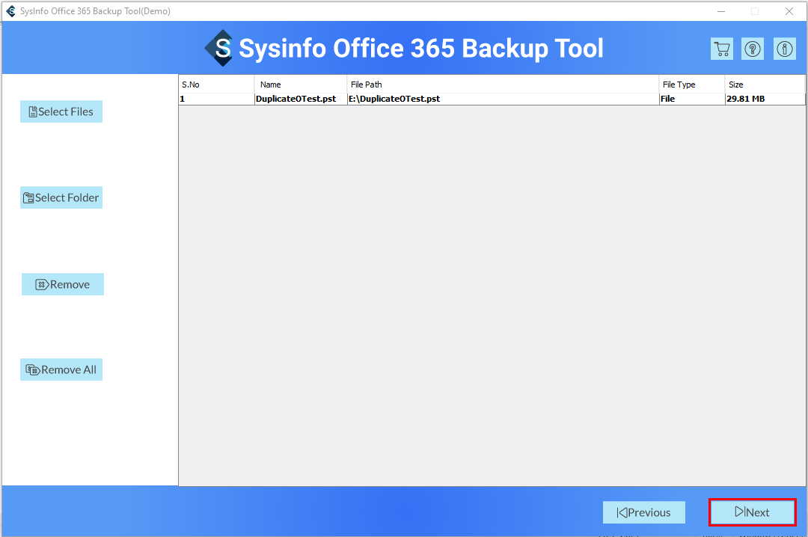Screen dimensions: 808x537
Task: Click the File Path column header
Action: tap(503, 85)
